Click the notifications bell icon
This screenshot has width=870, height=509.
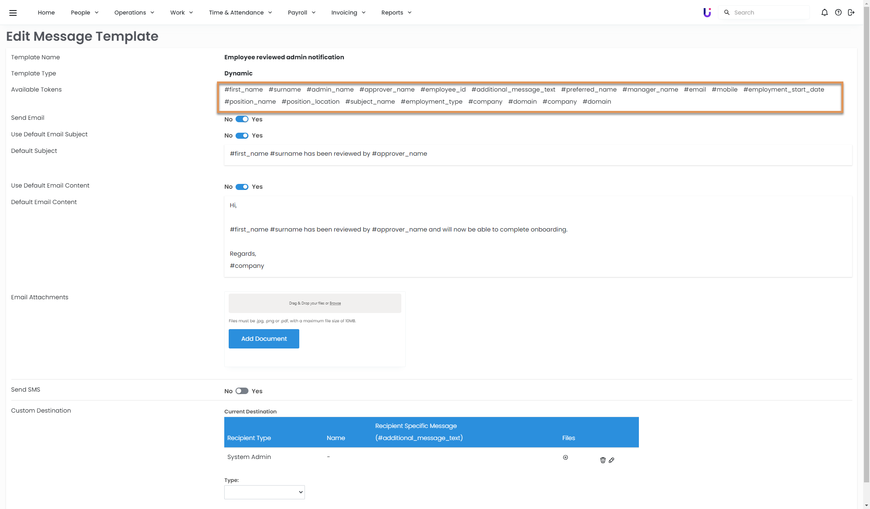pos(824,13)
